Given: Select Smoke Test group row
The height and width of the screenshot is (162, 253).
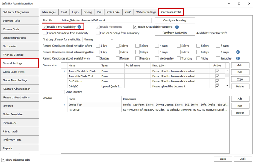Looking at the screenshot, I should 145,105.
